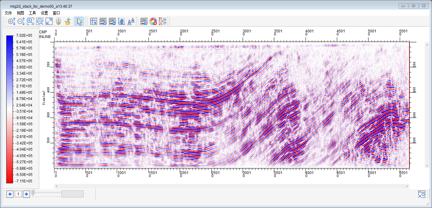Select the magnifier zoom in tool
The width and height of the screenshot is (432, 208).
pyautogui.click(x=30, y=22)
